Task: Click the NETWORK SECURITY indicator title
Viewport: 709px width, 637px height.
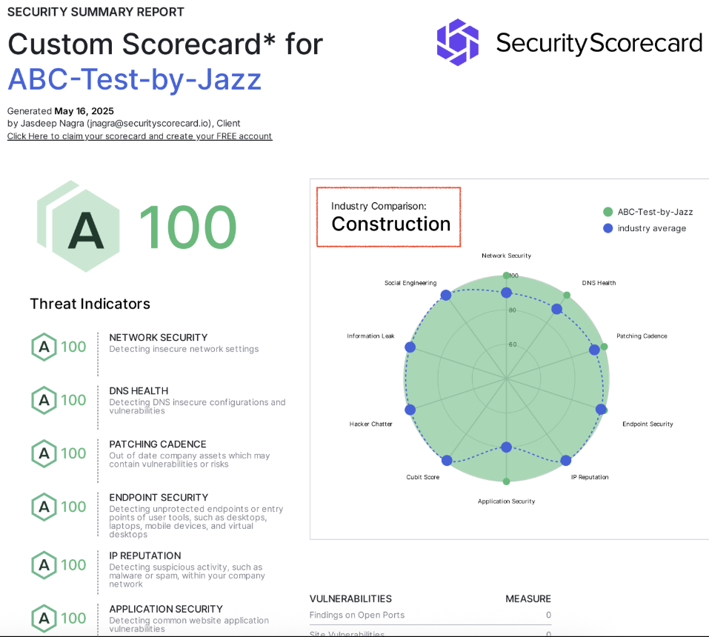Action: pyautogui.click(x=159, y=338)
